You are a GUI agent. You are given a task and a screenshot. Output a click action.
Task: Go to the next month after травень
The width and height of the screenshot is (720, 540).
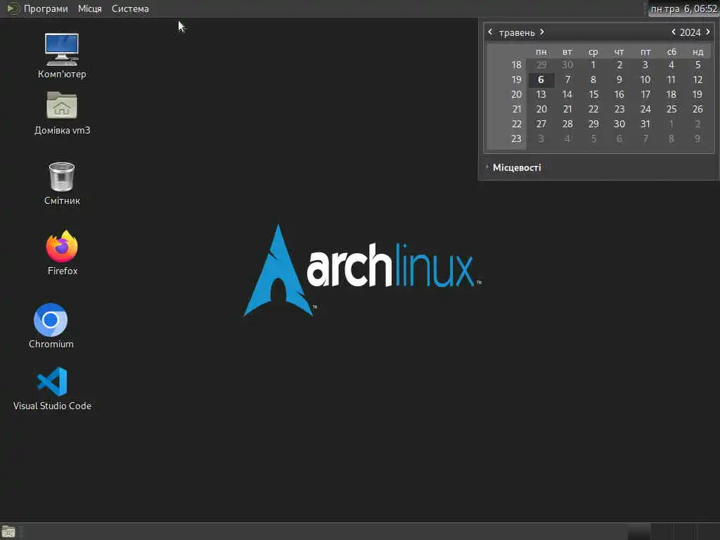(542, 32)
